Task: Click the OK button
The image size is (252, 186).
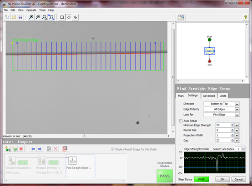Action: (222, 179)
